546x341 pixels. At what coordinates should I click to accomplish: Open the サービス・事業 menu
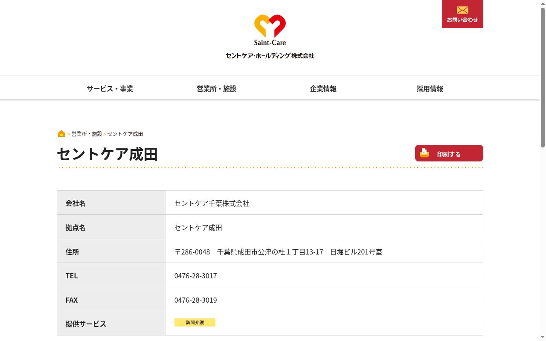tap(110, 89)
